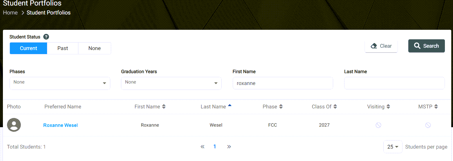Go to the last page of results
This screenshot has width=453, height=161.
(x=229, y=147)
